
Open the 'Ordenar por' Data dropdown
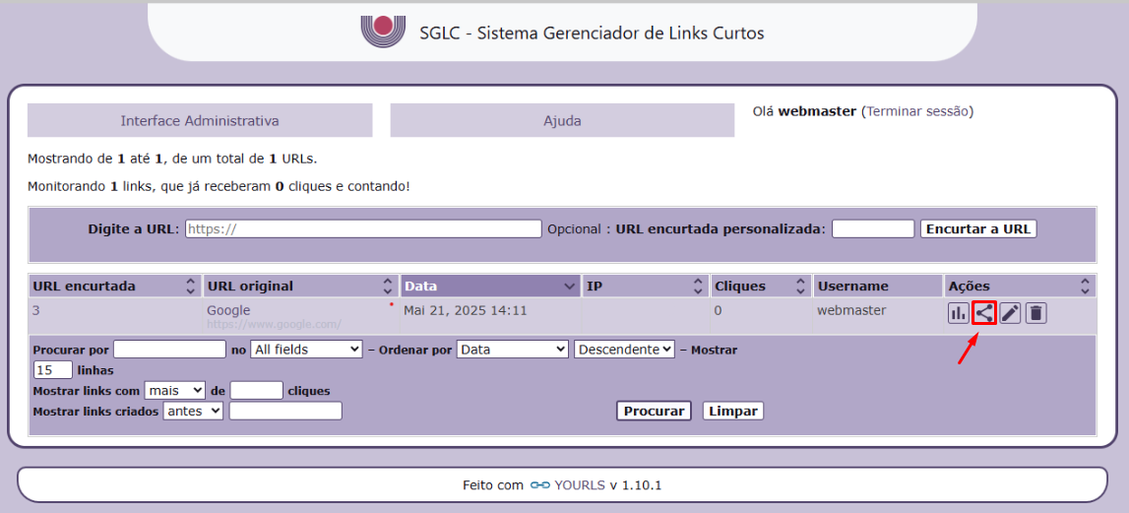(x=512, y=350)
